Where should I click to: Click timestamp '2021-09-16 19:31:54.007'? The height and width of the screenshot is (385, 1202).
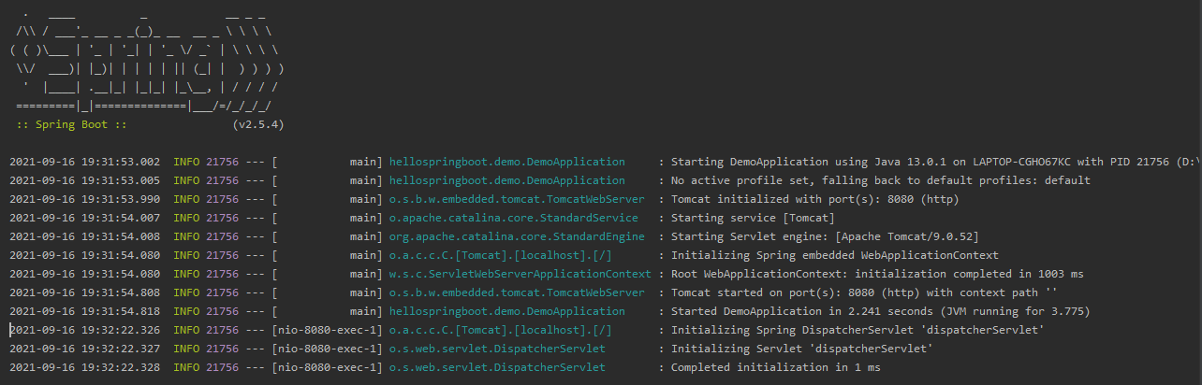(x=85, y=218)
